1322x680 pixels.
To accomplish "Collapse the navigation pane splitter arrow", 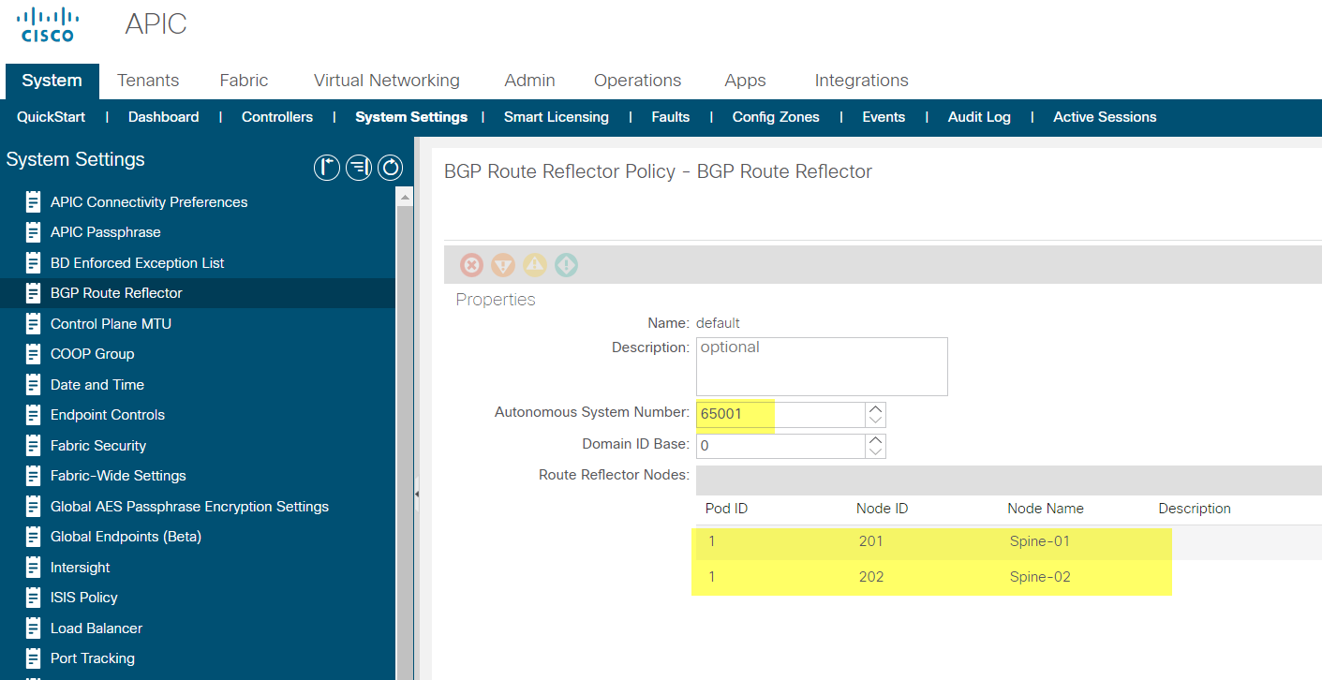I will click(x=416, y=494).
